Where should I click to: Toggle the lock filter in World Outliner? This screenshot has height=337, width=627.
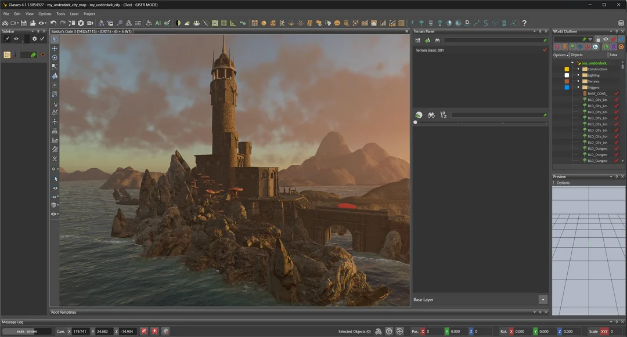[x=598, y=39]
